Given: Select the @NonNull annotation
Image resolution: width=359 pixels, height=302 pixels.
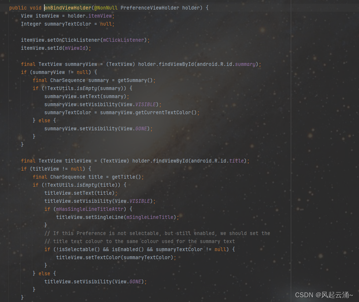Looking at the screenshot, I should [106, 7].
